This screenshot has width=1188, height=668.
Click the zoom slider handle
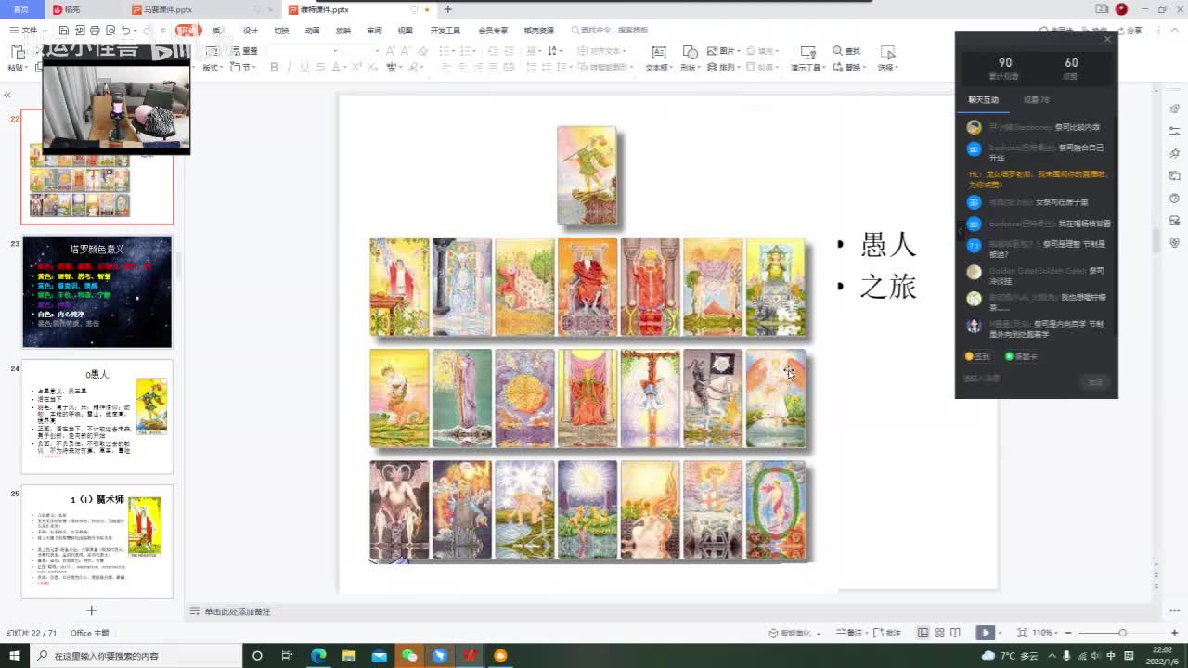1122,633
